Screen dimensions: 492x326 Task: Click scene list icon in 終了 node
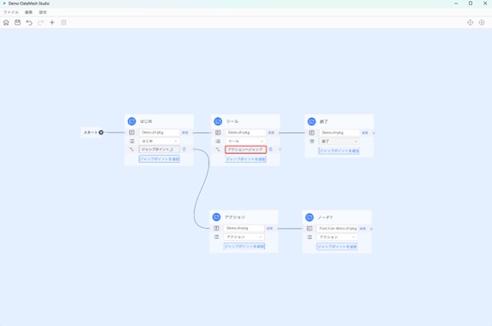312,142
